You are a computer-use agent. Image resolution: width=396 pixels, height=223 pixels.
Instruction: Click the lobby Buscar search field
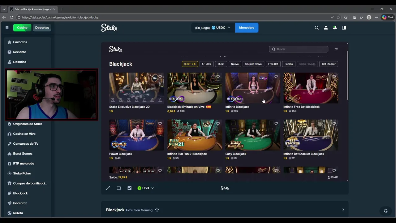(299, 49)
